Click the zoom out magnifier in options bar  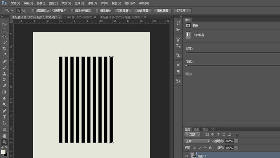[24, 11]
